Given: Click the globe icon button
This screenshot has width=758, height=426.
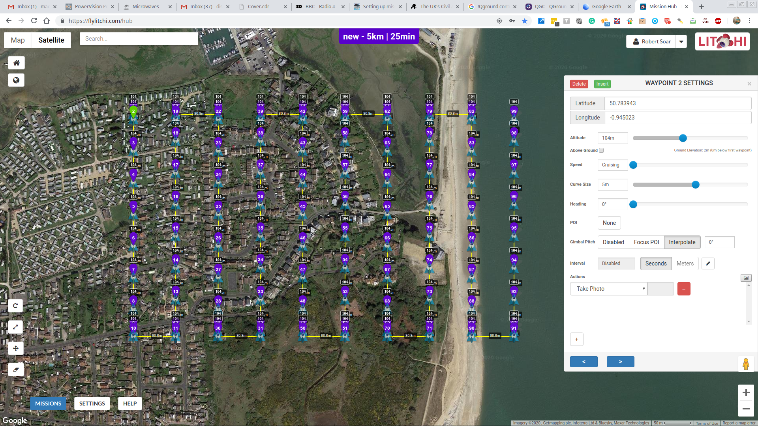Looking at the screenshot, I should [x=16, y=80].
